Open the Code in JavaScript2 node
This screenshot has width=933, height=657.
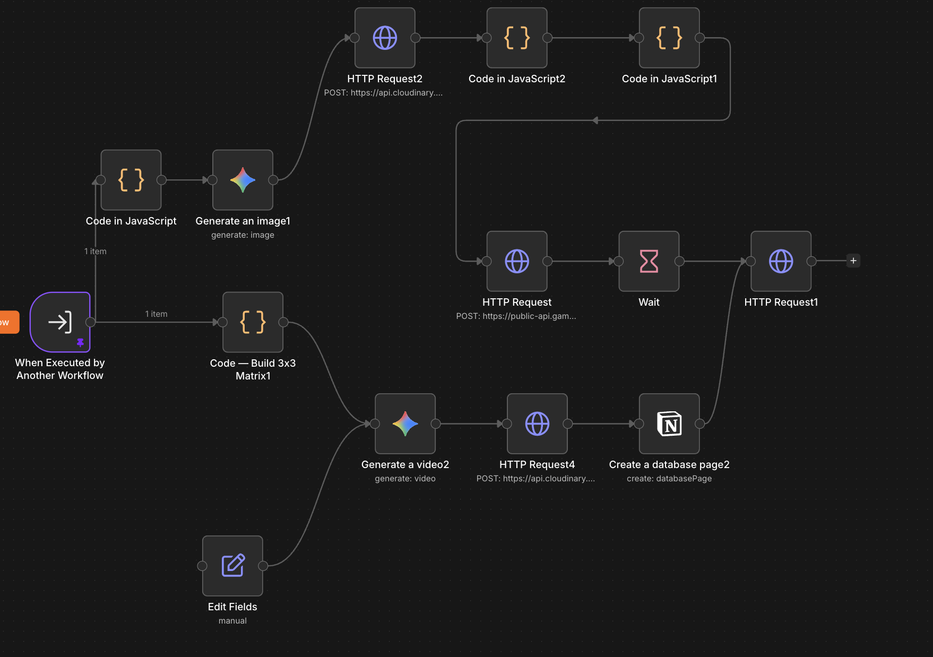click(x=517, y=38)
